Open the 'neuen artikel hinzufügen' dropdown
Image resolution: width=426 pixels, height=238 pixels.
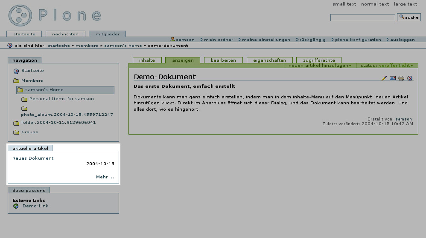pos(320,66)
